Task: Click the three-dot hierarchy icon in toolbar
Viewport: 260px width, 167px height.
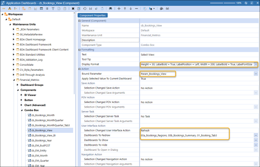Action: 10,9
